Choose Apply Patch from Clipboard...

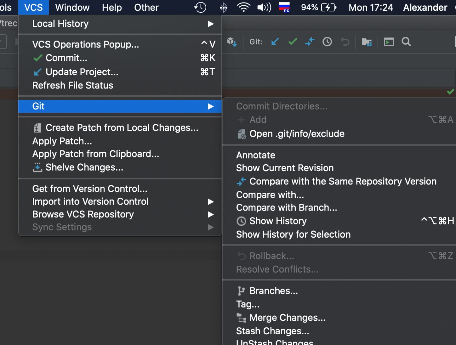click(120, 154)
